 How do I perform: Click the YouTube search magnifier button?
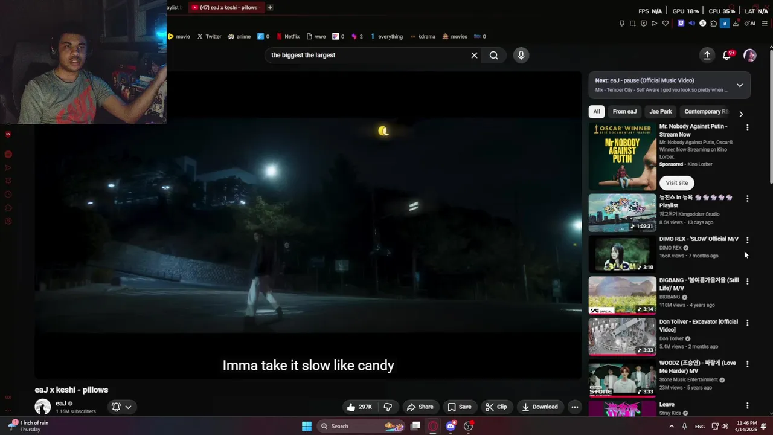(493, 55)
